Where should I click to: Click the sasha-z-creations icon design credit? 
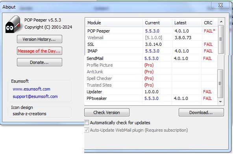click(30, 114)
